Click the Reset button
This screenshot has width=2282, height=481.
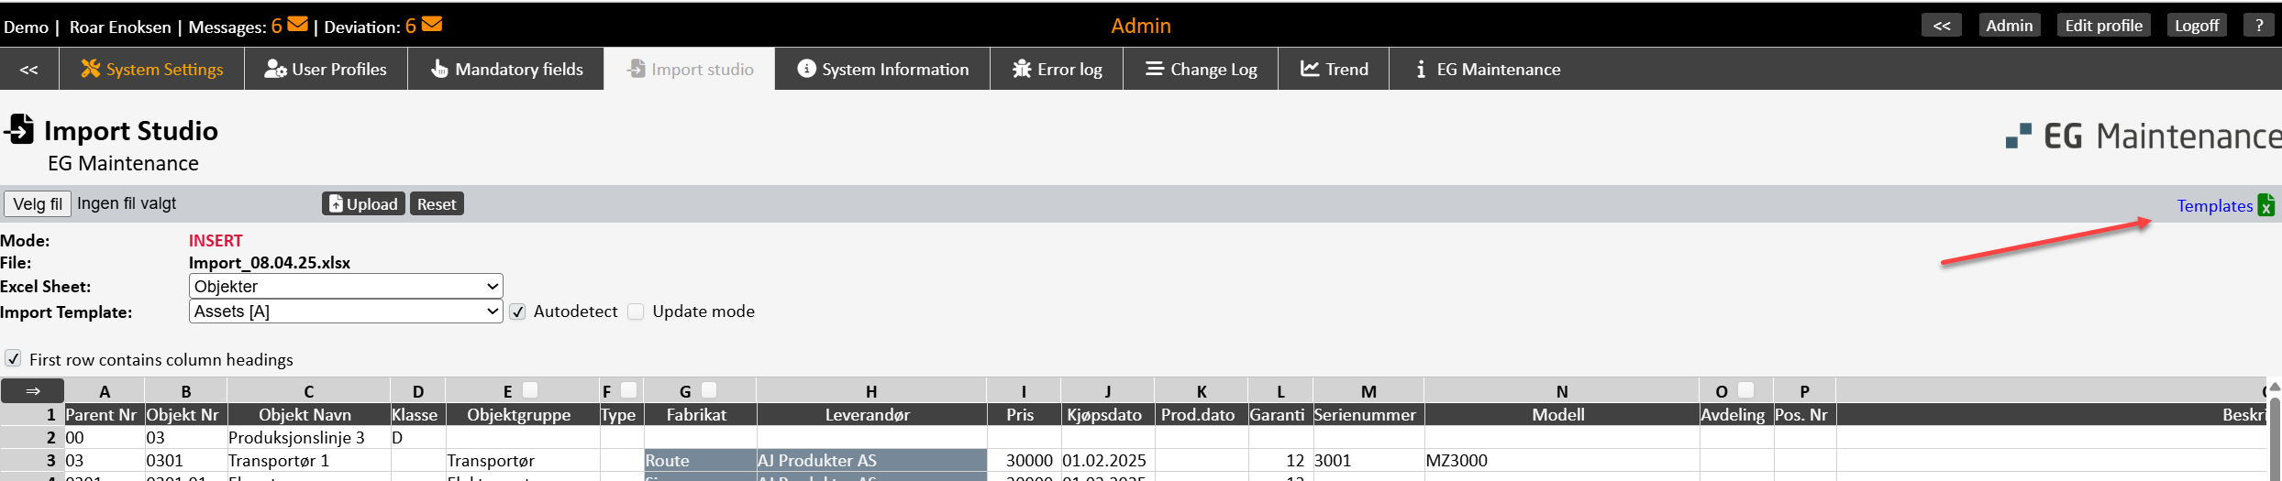point(437,204)
